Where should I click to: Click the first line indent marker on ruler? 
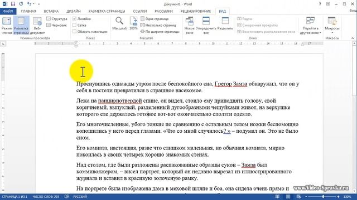76,42
